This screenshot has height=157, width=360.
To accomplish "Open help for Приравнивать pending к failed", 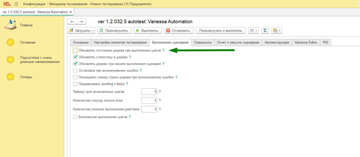I will coord(127,84).
